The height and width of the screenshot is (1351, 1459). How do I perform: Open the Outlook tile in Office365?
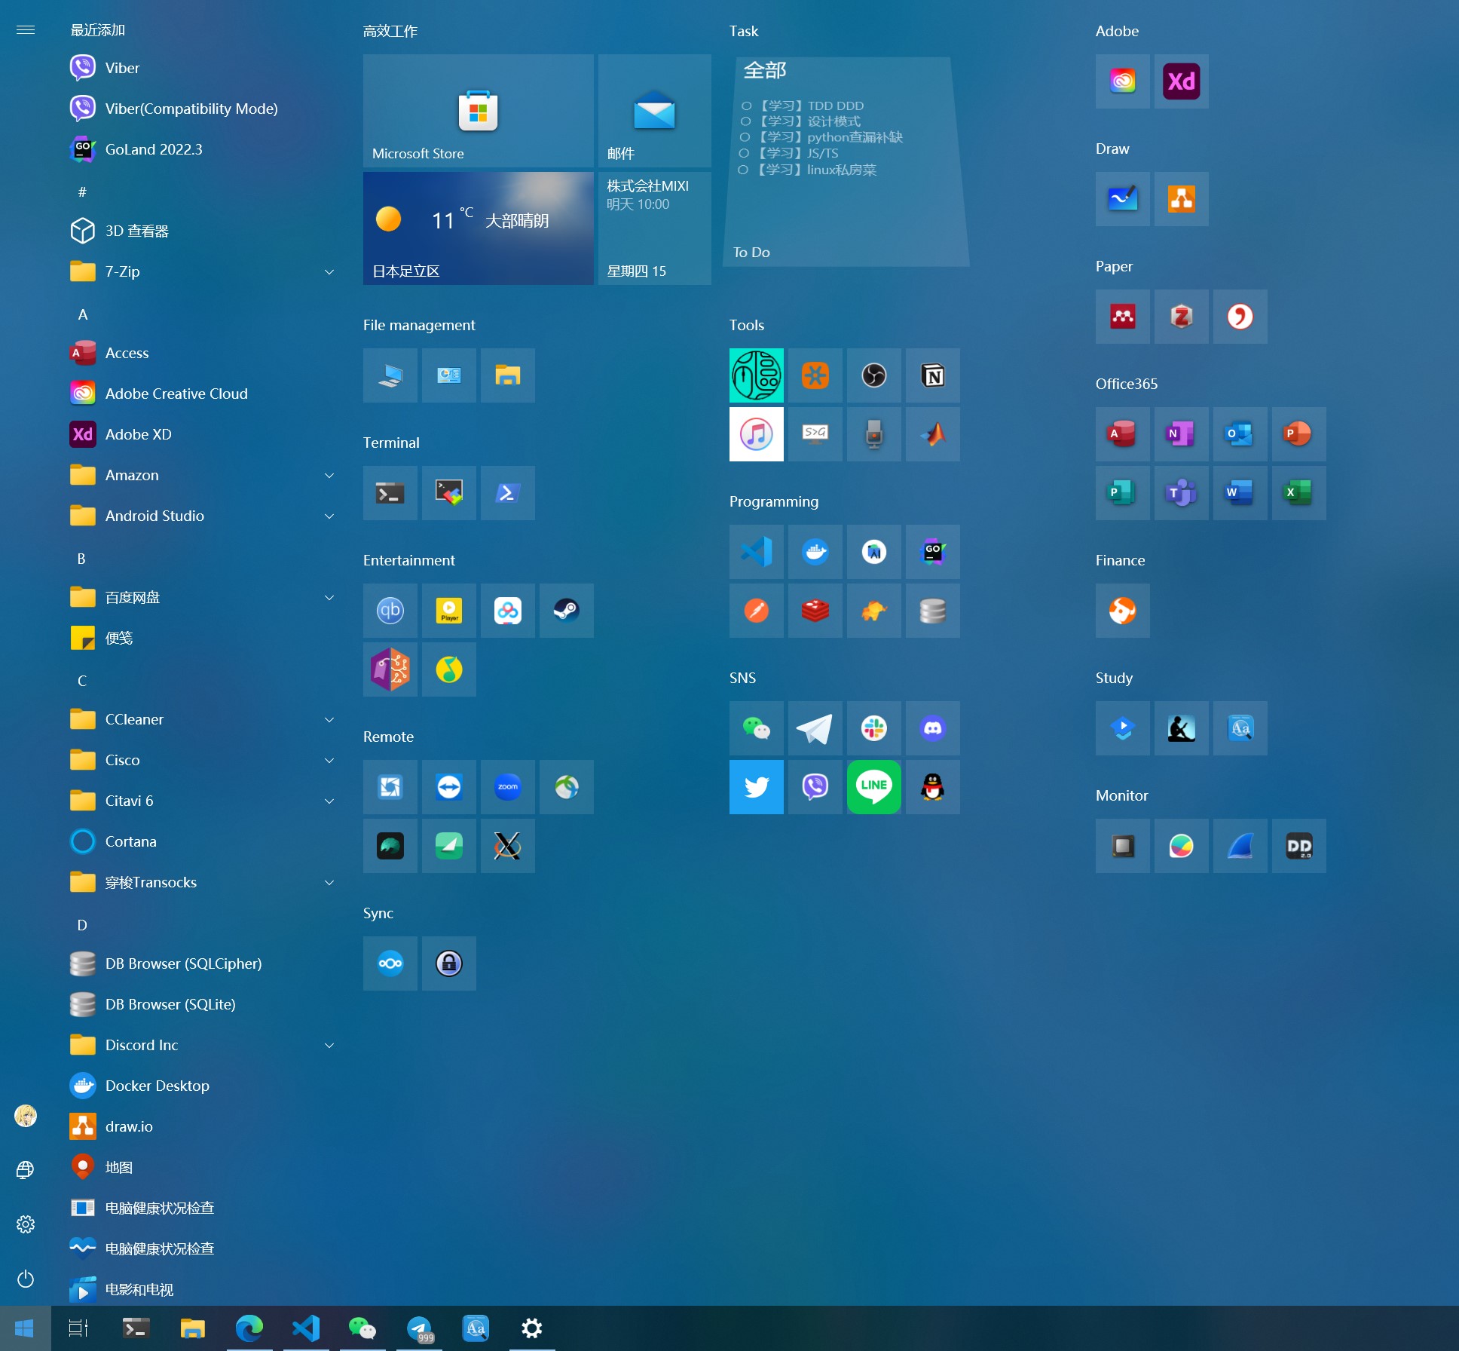(1240, 434)
